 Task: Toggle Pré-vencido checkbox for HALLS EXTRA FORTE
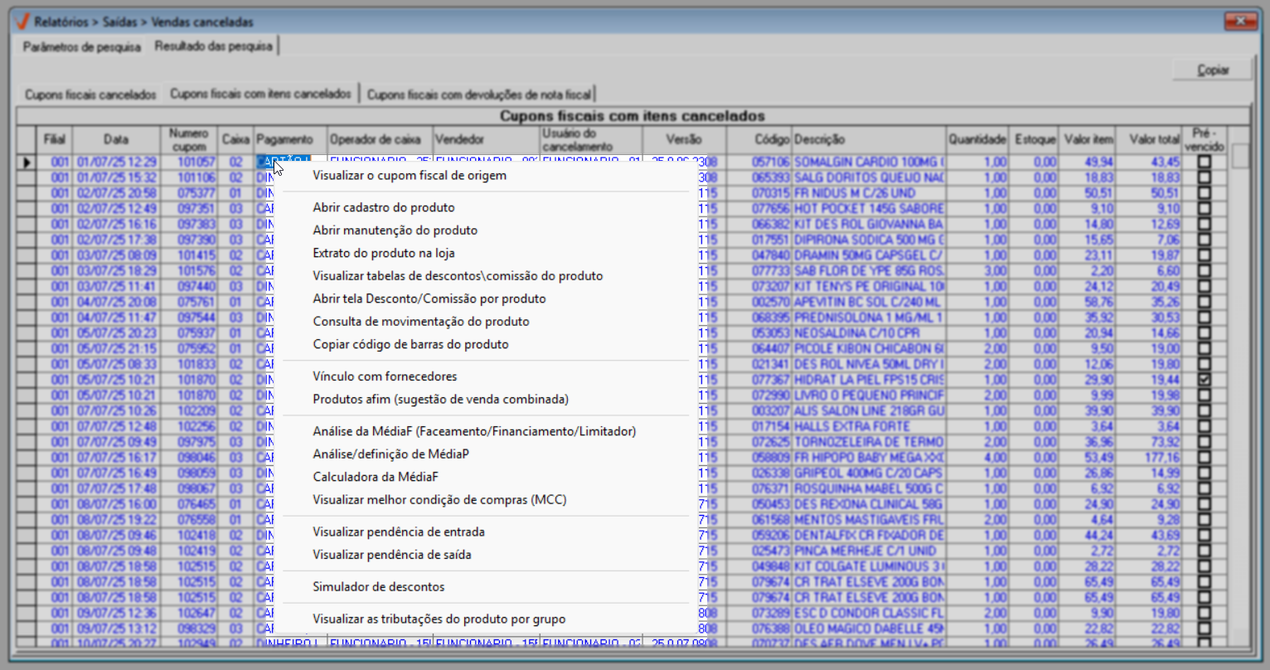1204,426
